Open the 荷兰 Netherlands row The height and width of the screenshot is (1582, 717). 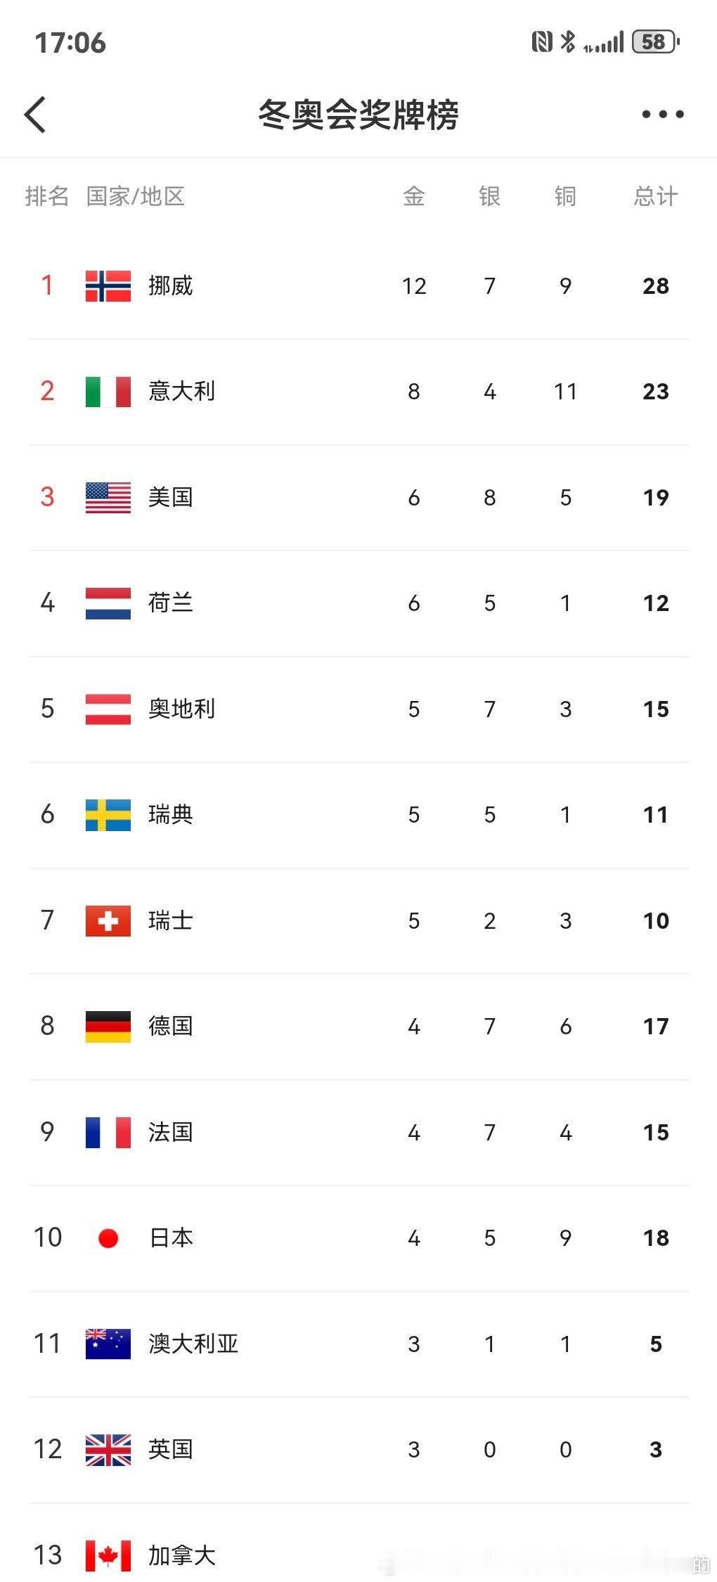pos(358,603)
